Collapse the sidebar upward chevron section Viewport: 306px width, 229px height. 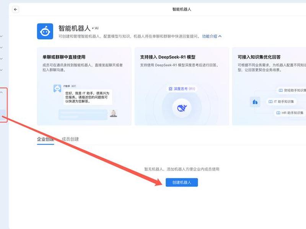[x=2, y=92]
